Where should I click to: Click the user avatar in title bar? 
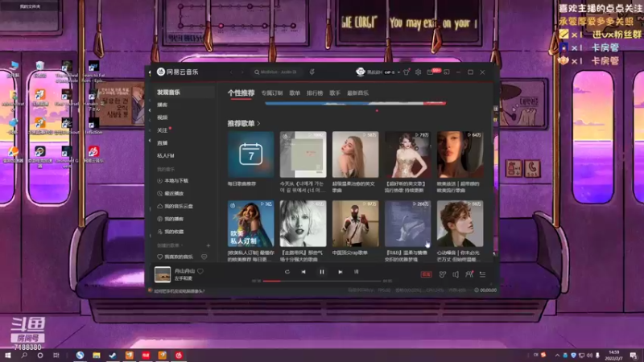click(361, 72)
